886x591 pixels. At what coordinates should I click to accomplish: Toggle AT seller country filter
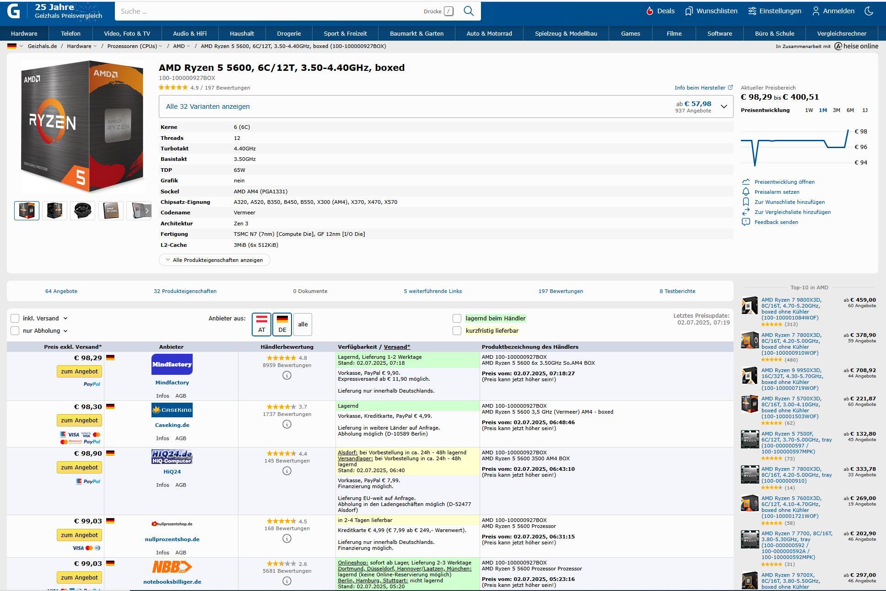(261, 325)
